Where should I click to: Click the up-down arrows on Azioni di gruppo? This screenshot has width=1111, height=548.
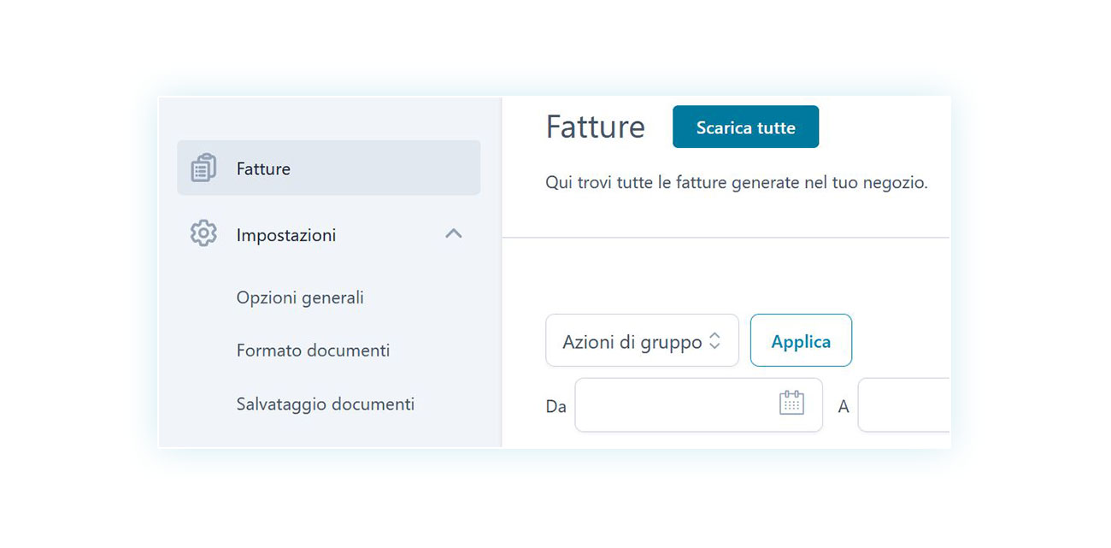[714, 341]
